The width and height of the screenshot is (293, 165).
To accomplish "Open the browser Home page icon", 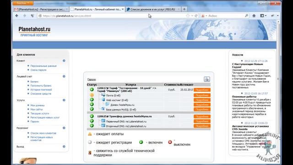I will coord(254,16).
